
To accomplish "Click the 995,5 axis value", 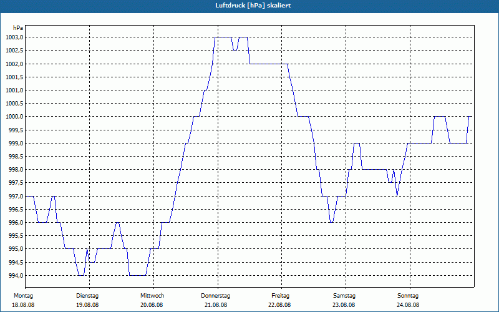I will point(16,236).
